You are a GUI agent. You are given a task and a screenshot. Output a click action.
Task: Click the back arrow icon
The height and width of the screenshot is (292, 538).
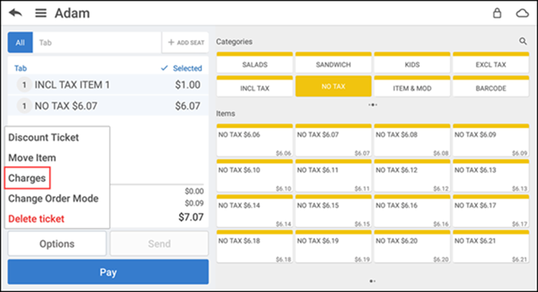pyautogui.click(x=15, y=13)
